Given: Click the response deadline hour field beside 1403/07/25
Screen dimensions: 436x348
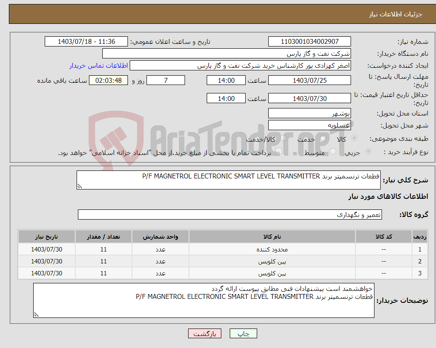Looking at the screenshot, I should point(226,81).
